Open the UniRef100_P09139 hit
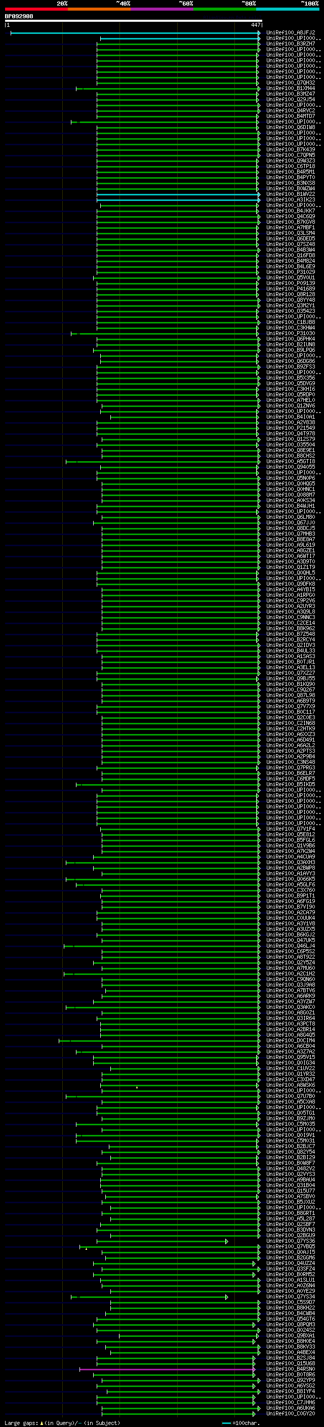 291,283
